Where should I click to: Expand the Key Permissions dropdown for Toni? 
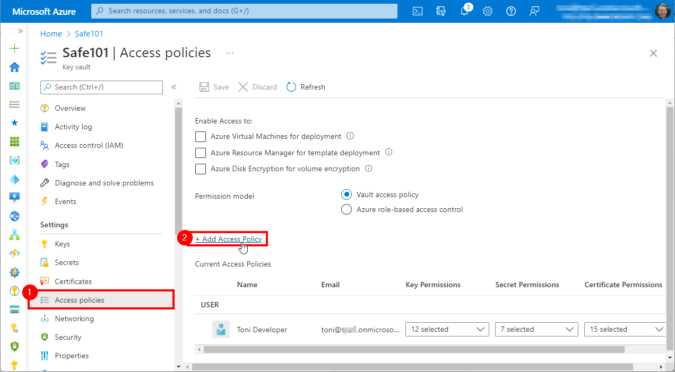[447, 330]
